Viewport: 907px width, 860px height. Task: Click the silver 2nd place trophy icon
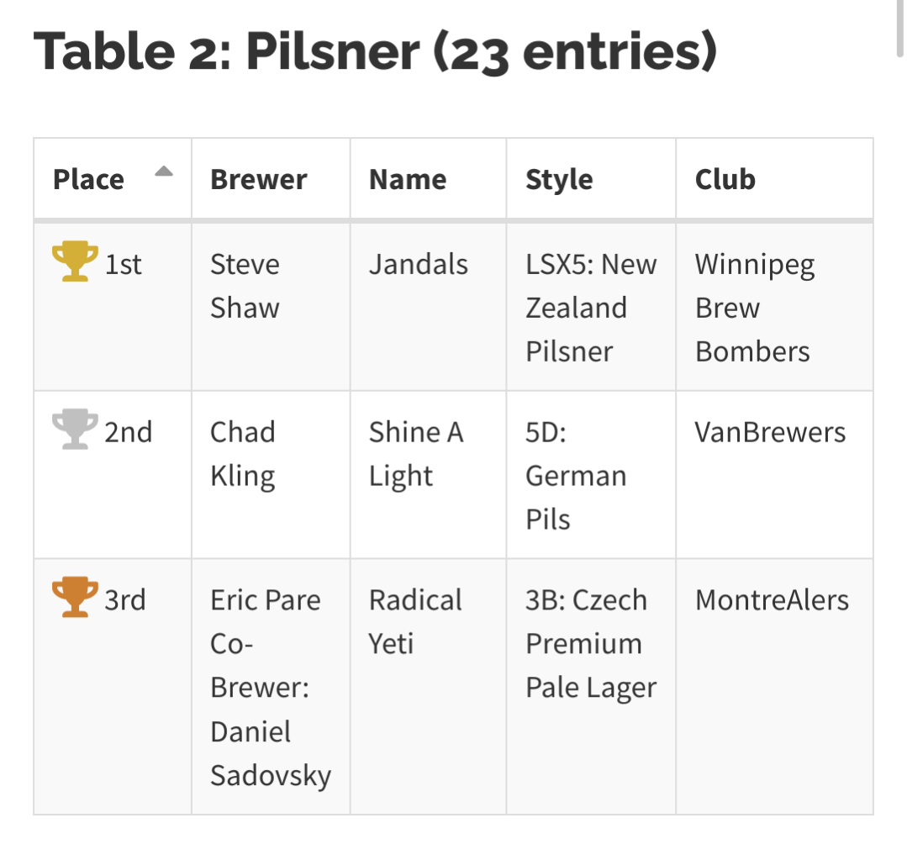click(x=74, y=430)
